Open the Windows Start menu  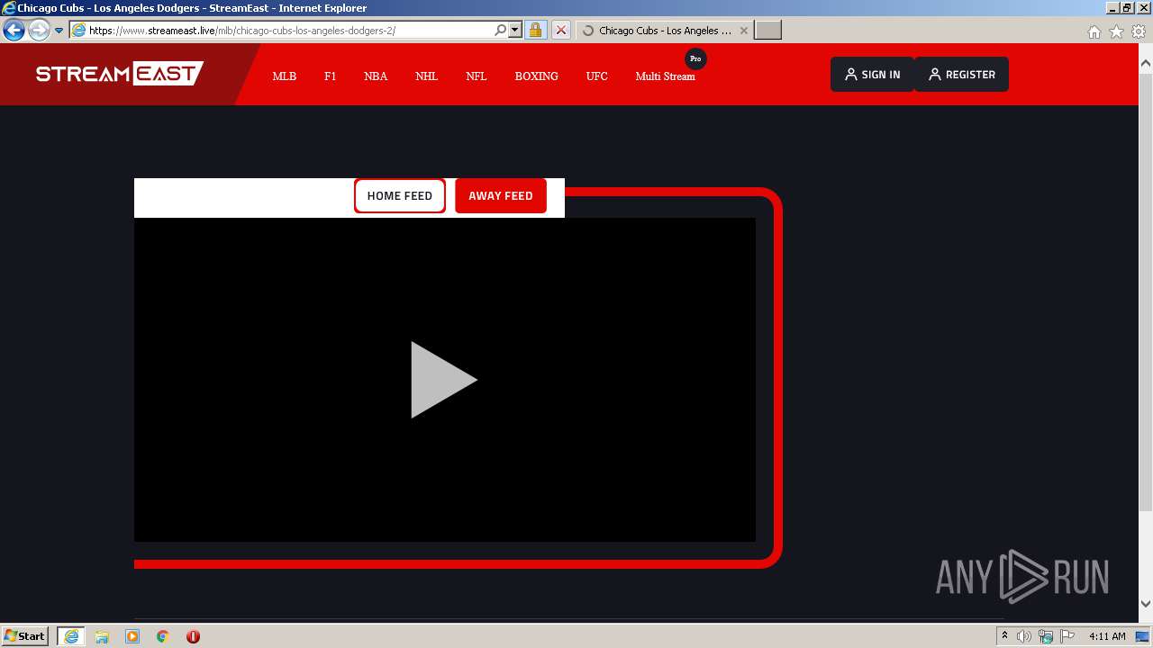(x=25, y=636)
